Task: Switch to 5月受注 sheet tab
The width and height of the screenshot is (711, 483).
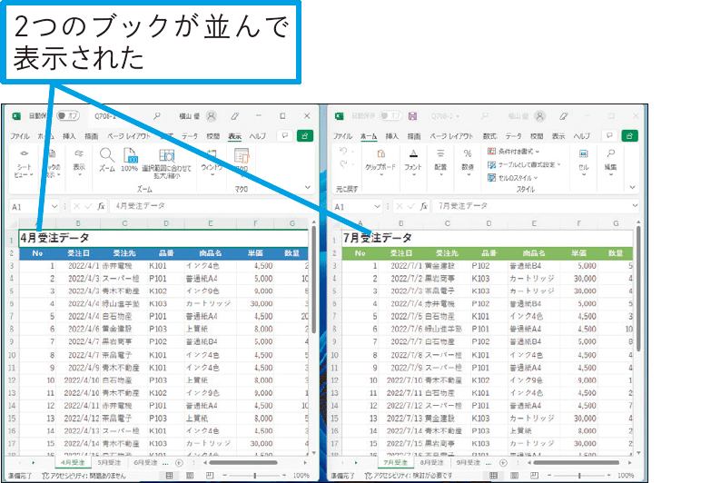Action: [109, 463]
